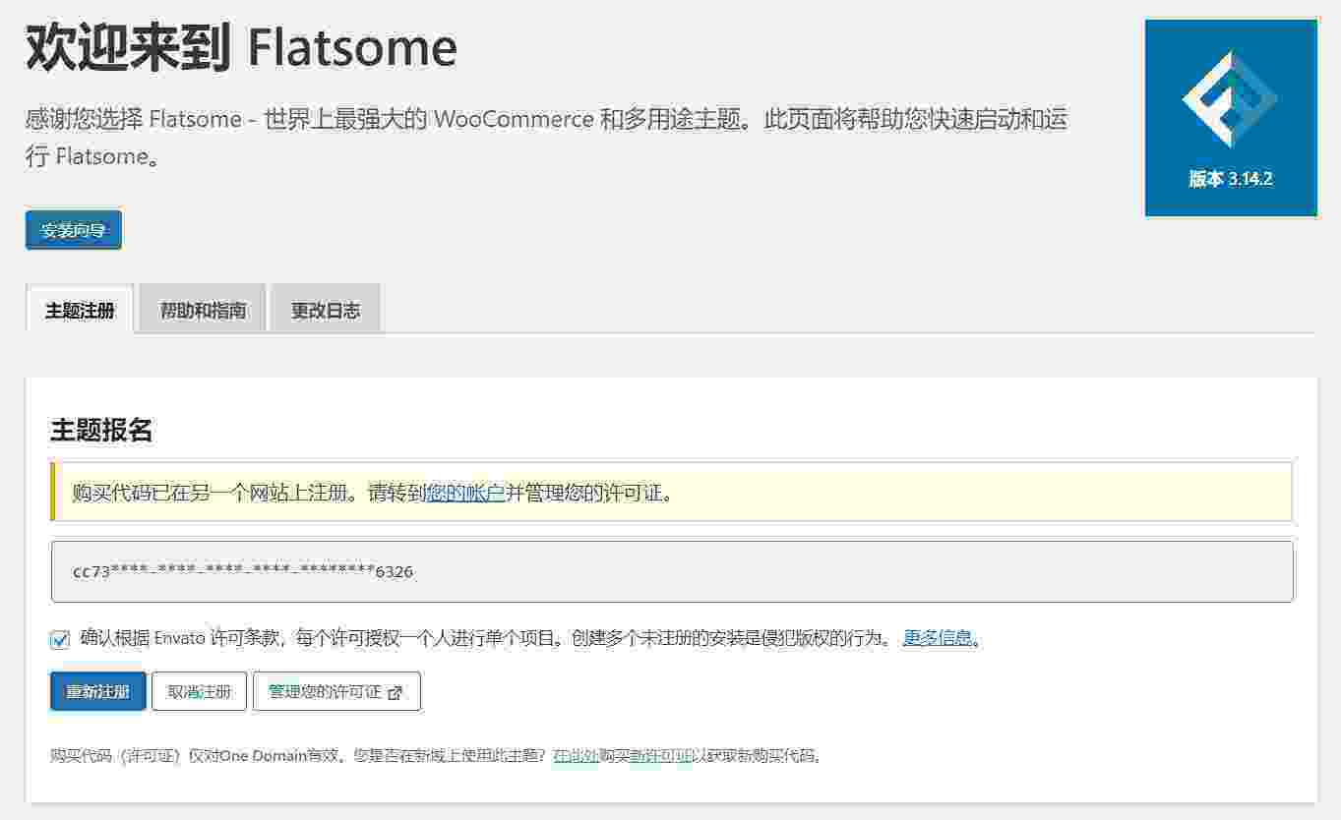Select the 版本 3.14.2 version text
Viewport: 1341px width, 820px height.
pyautogui.click(x=1231, y=179)
